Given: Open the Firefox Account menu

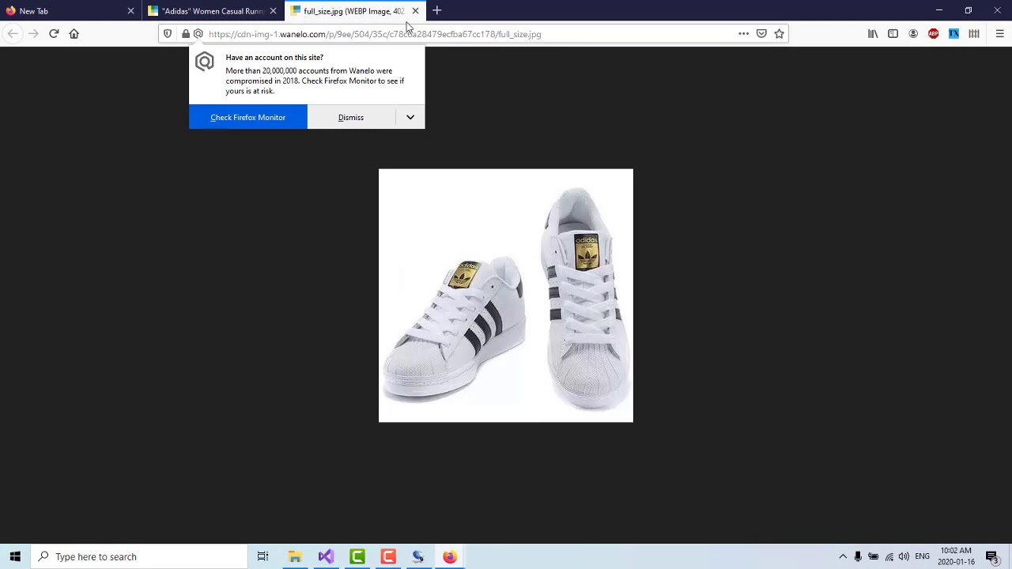Looking at the screenshot, I should point(913,34).
